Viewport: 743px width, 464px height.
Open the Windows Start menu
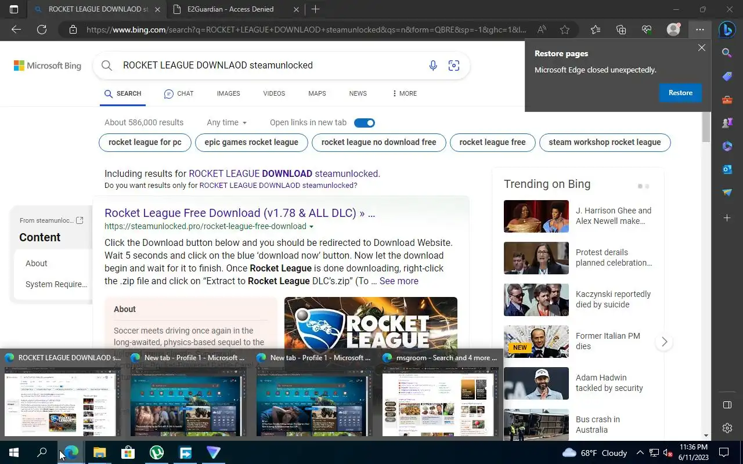click(14, 452)
